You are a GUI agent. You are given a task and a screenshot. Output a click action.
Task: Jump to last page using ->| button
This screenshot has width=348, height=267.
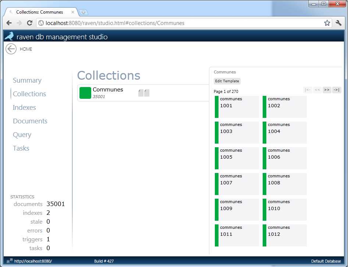[336, 90]
